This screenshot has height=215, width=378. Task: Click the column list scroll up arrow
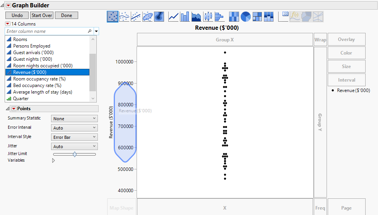pyautogui.click(x=93, y=39)
